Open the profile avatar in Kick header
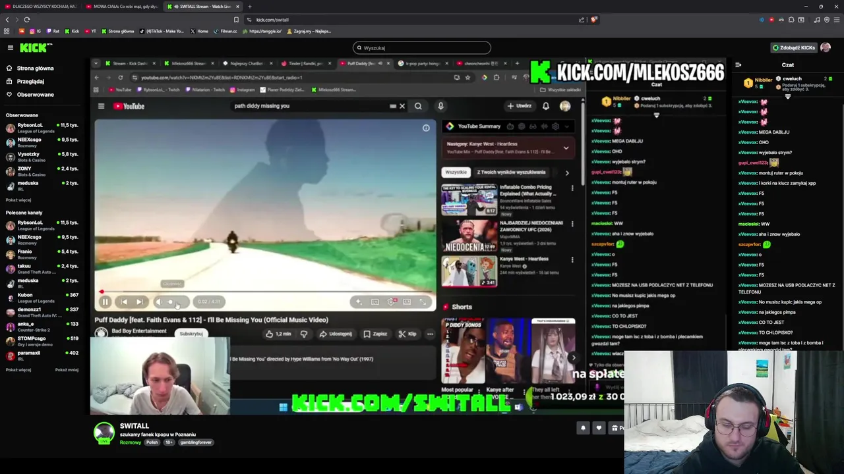 point(826,47)
